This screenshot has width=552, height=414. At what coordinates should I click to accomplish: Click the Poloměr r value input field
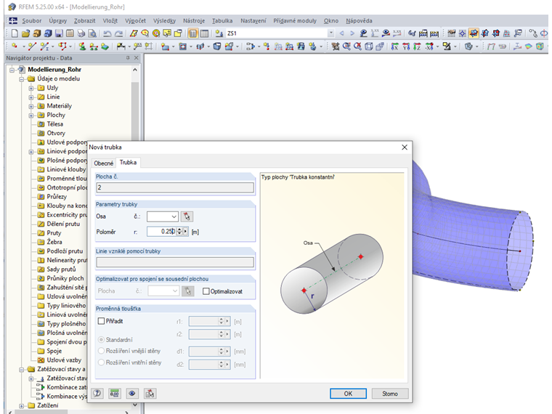pos(161,231)
